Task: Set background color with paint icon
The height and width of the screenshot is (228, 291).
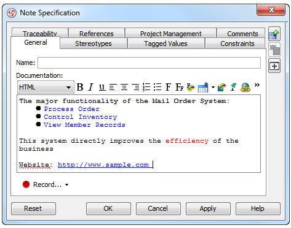Action: click(x=222, y=87)
